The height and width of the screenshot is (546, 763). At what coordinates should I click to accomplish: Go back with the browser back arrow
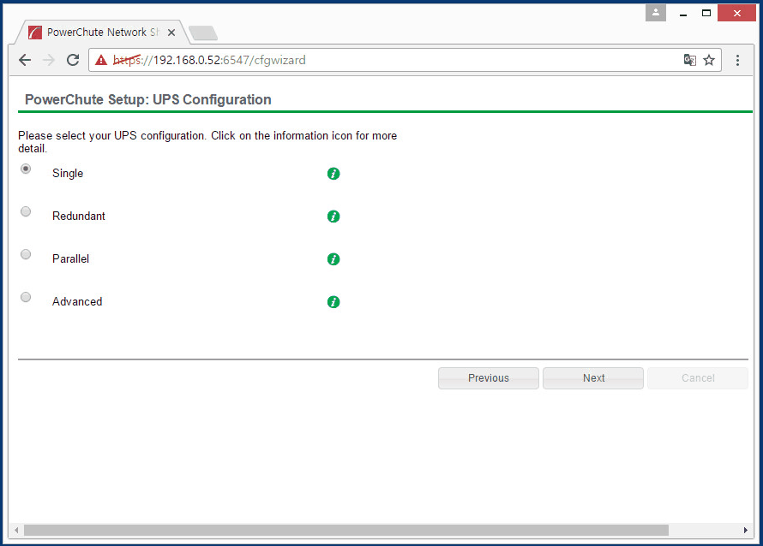click(x=25, y=60)
